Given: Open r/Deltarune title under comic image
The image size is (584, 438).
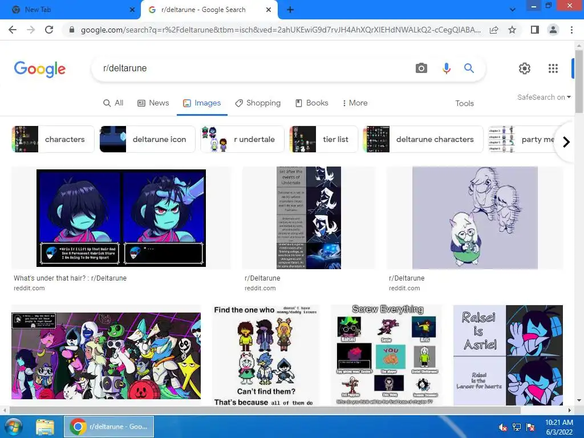Looking at the screenshot, I should coord(262,278).
